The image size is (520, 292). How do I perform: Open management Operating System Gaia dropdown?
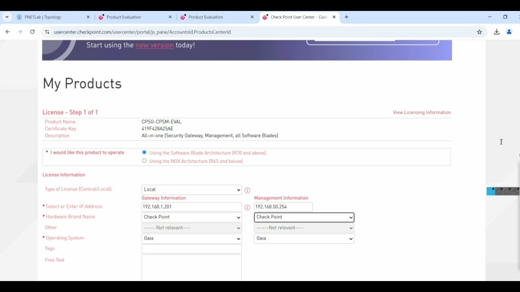coord(304,238)
